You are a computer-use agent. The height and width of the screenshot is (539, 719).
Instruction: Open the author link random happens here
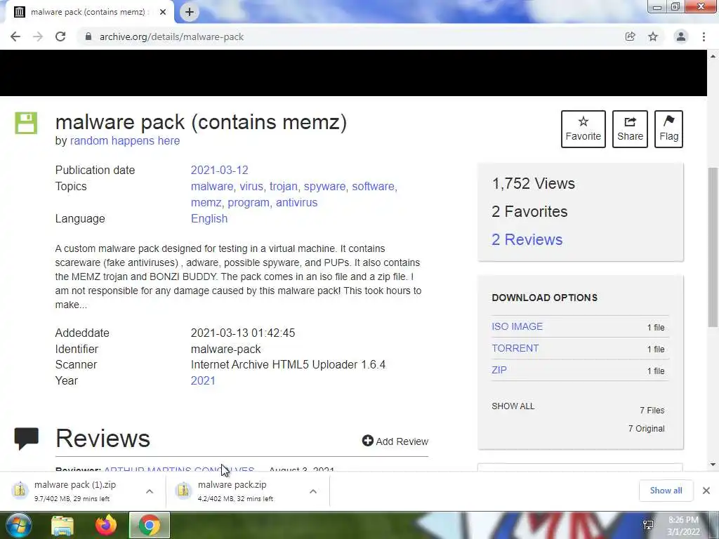click(x=125, y=140)
